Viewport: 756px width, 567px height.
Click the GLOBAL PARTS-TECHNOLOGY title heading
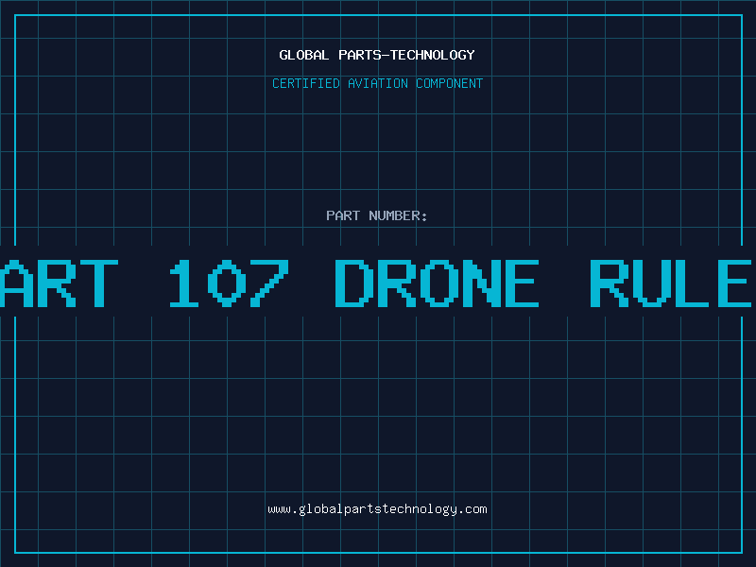[377, 55]
